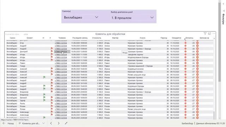Exit full-screen mode icon in bottom bar
Viewport: 226px width, 127px height.
click(x=66, y=123)
